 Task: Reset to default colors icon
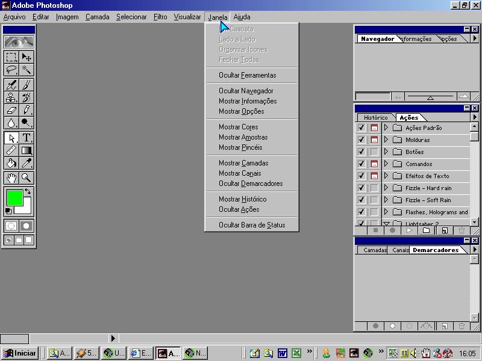pos(8,211)
